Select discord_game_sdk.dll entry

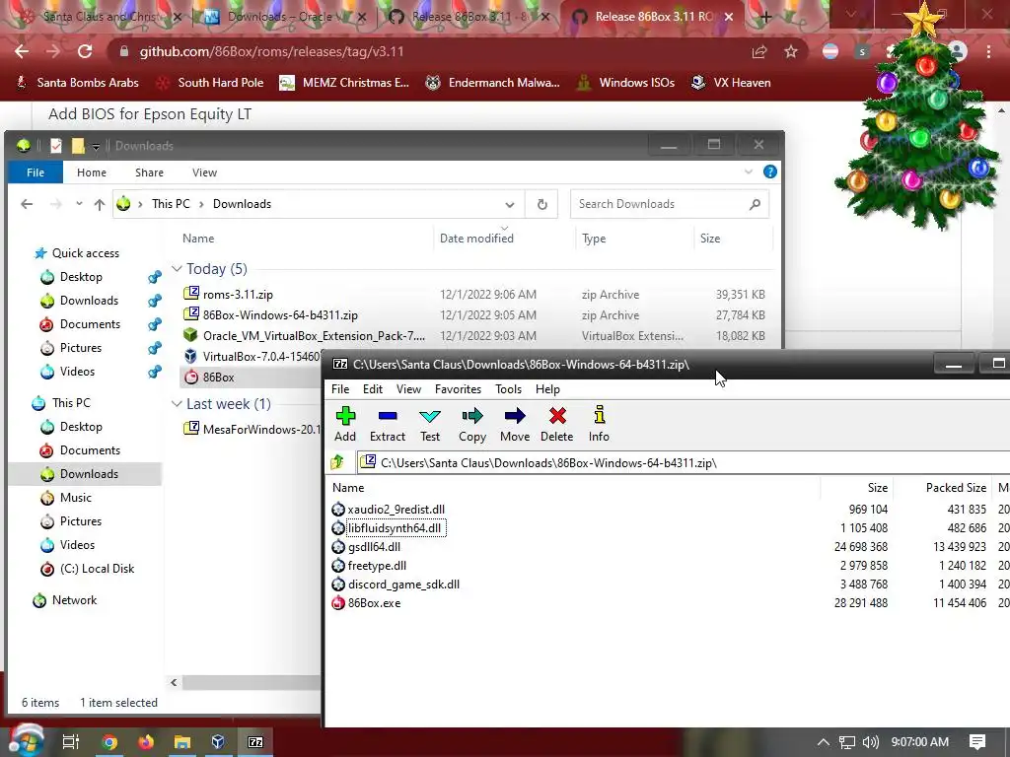click(396, 584)
